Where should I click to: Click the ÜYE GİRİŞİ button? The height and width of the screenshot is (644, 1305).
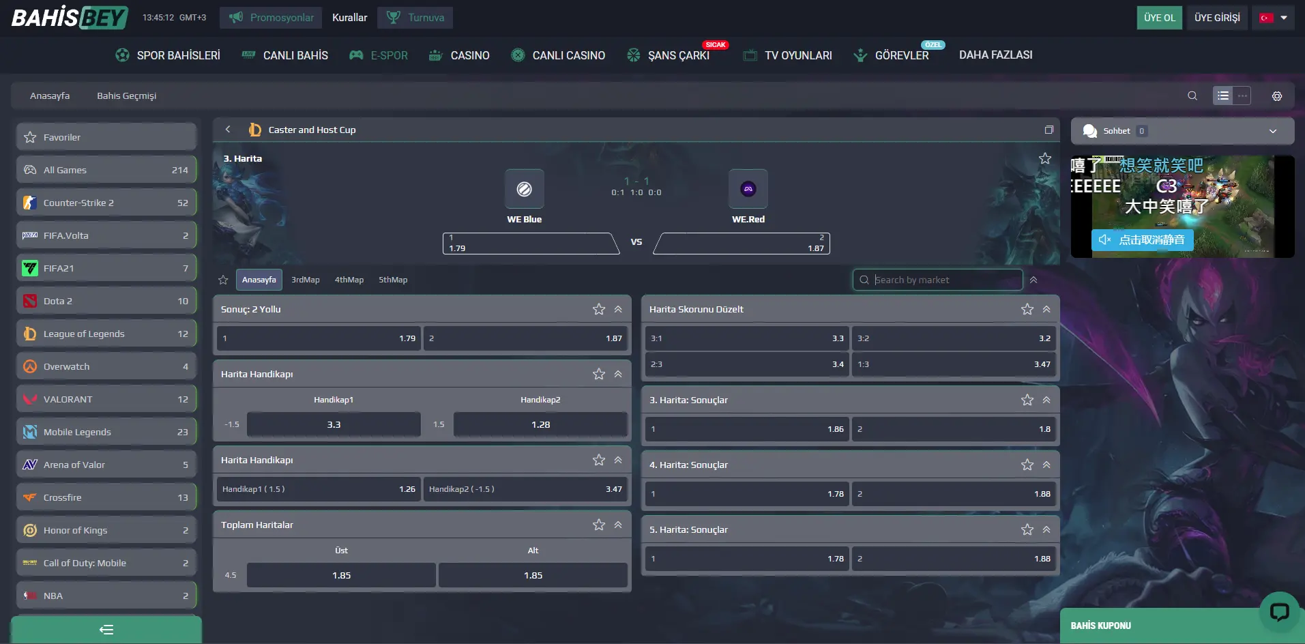click(1217, 18)
